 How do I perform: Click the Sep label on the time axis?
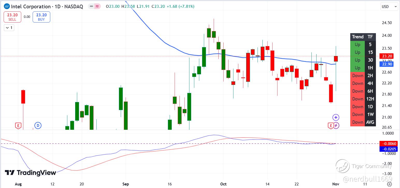pyautogui.click(x=126, y=184)
